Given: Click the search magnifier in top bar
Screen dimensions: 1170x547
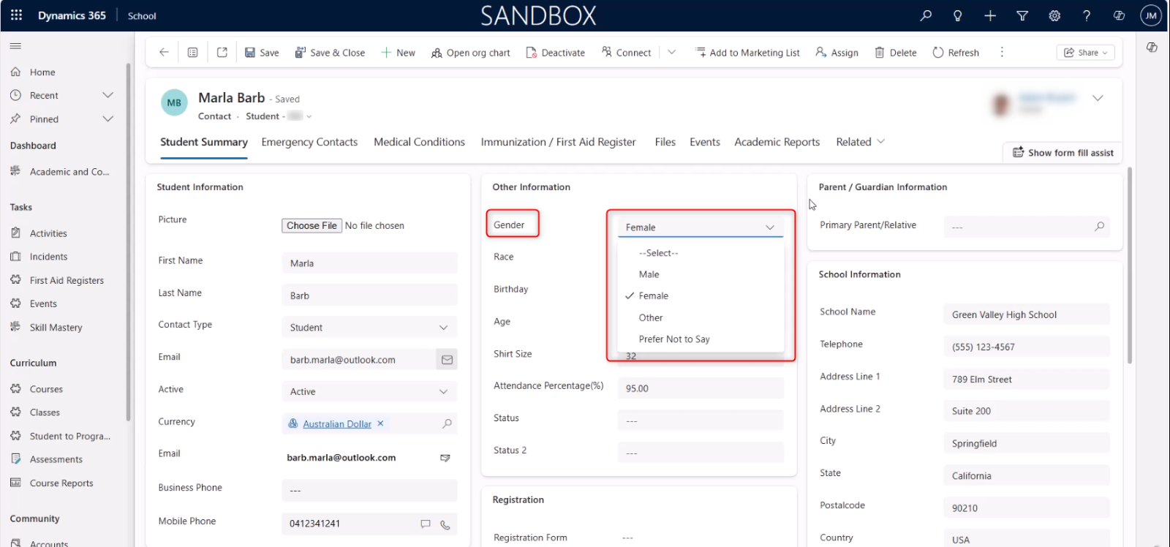Looking at the screenshot, I should 926,15.
